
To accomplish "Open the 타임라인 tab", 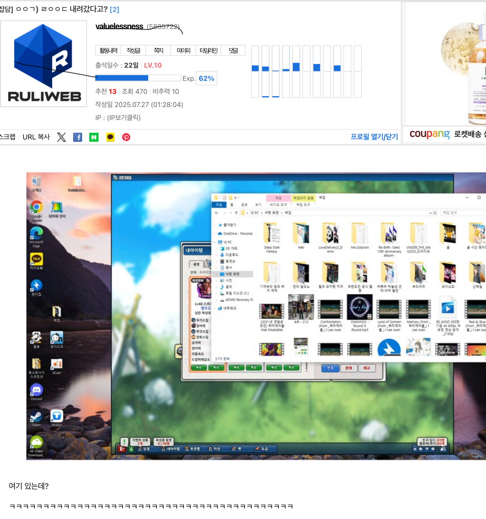I will click(x=208, y=51).
